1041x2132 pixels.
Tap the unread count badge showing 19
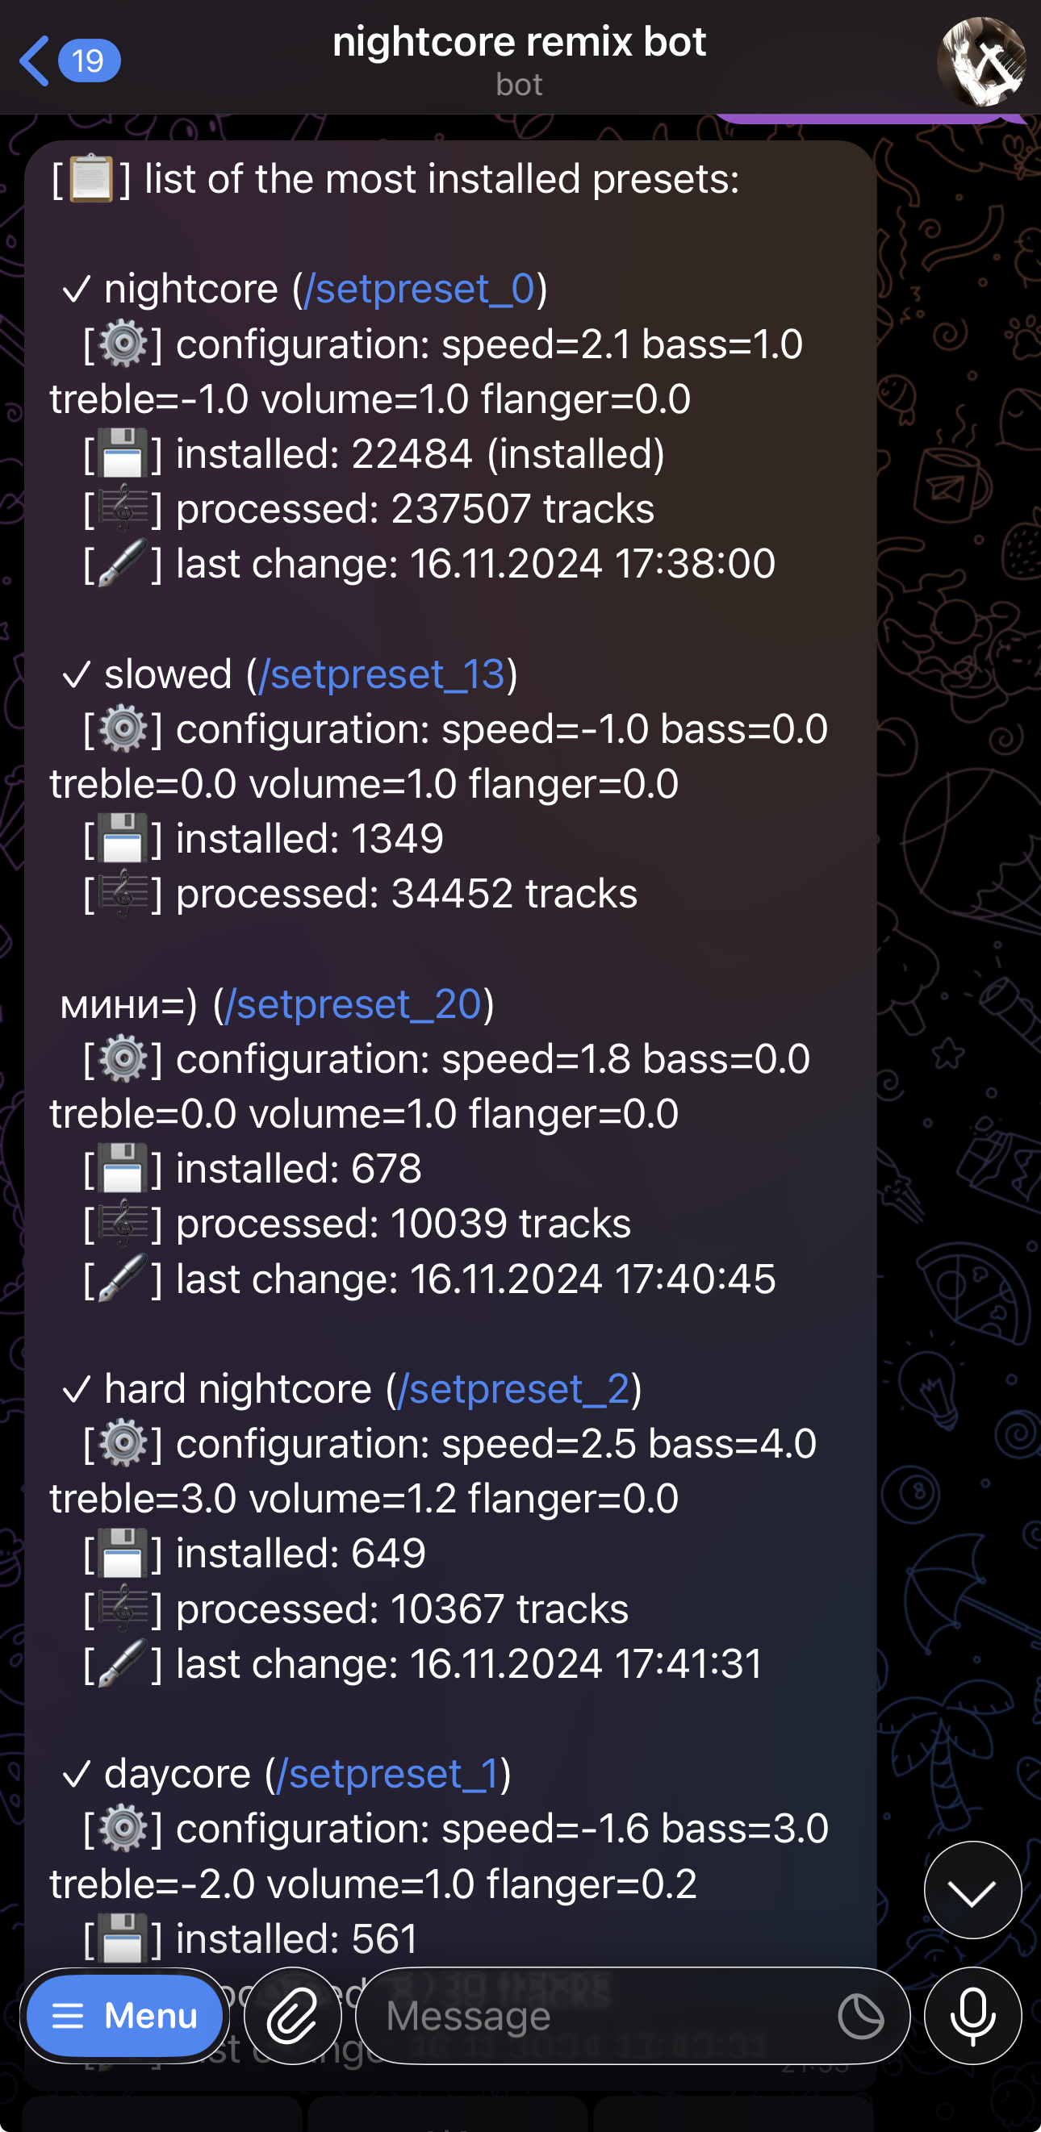tap(90, 60)
